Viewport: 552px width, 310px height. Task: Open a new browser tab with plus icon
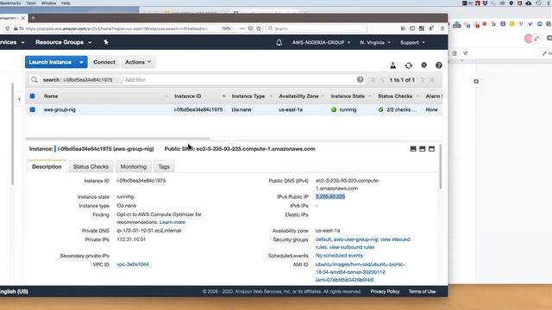33,18
